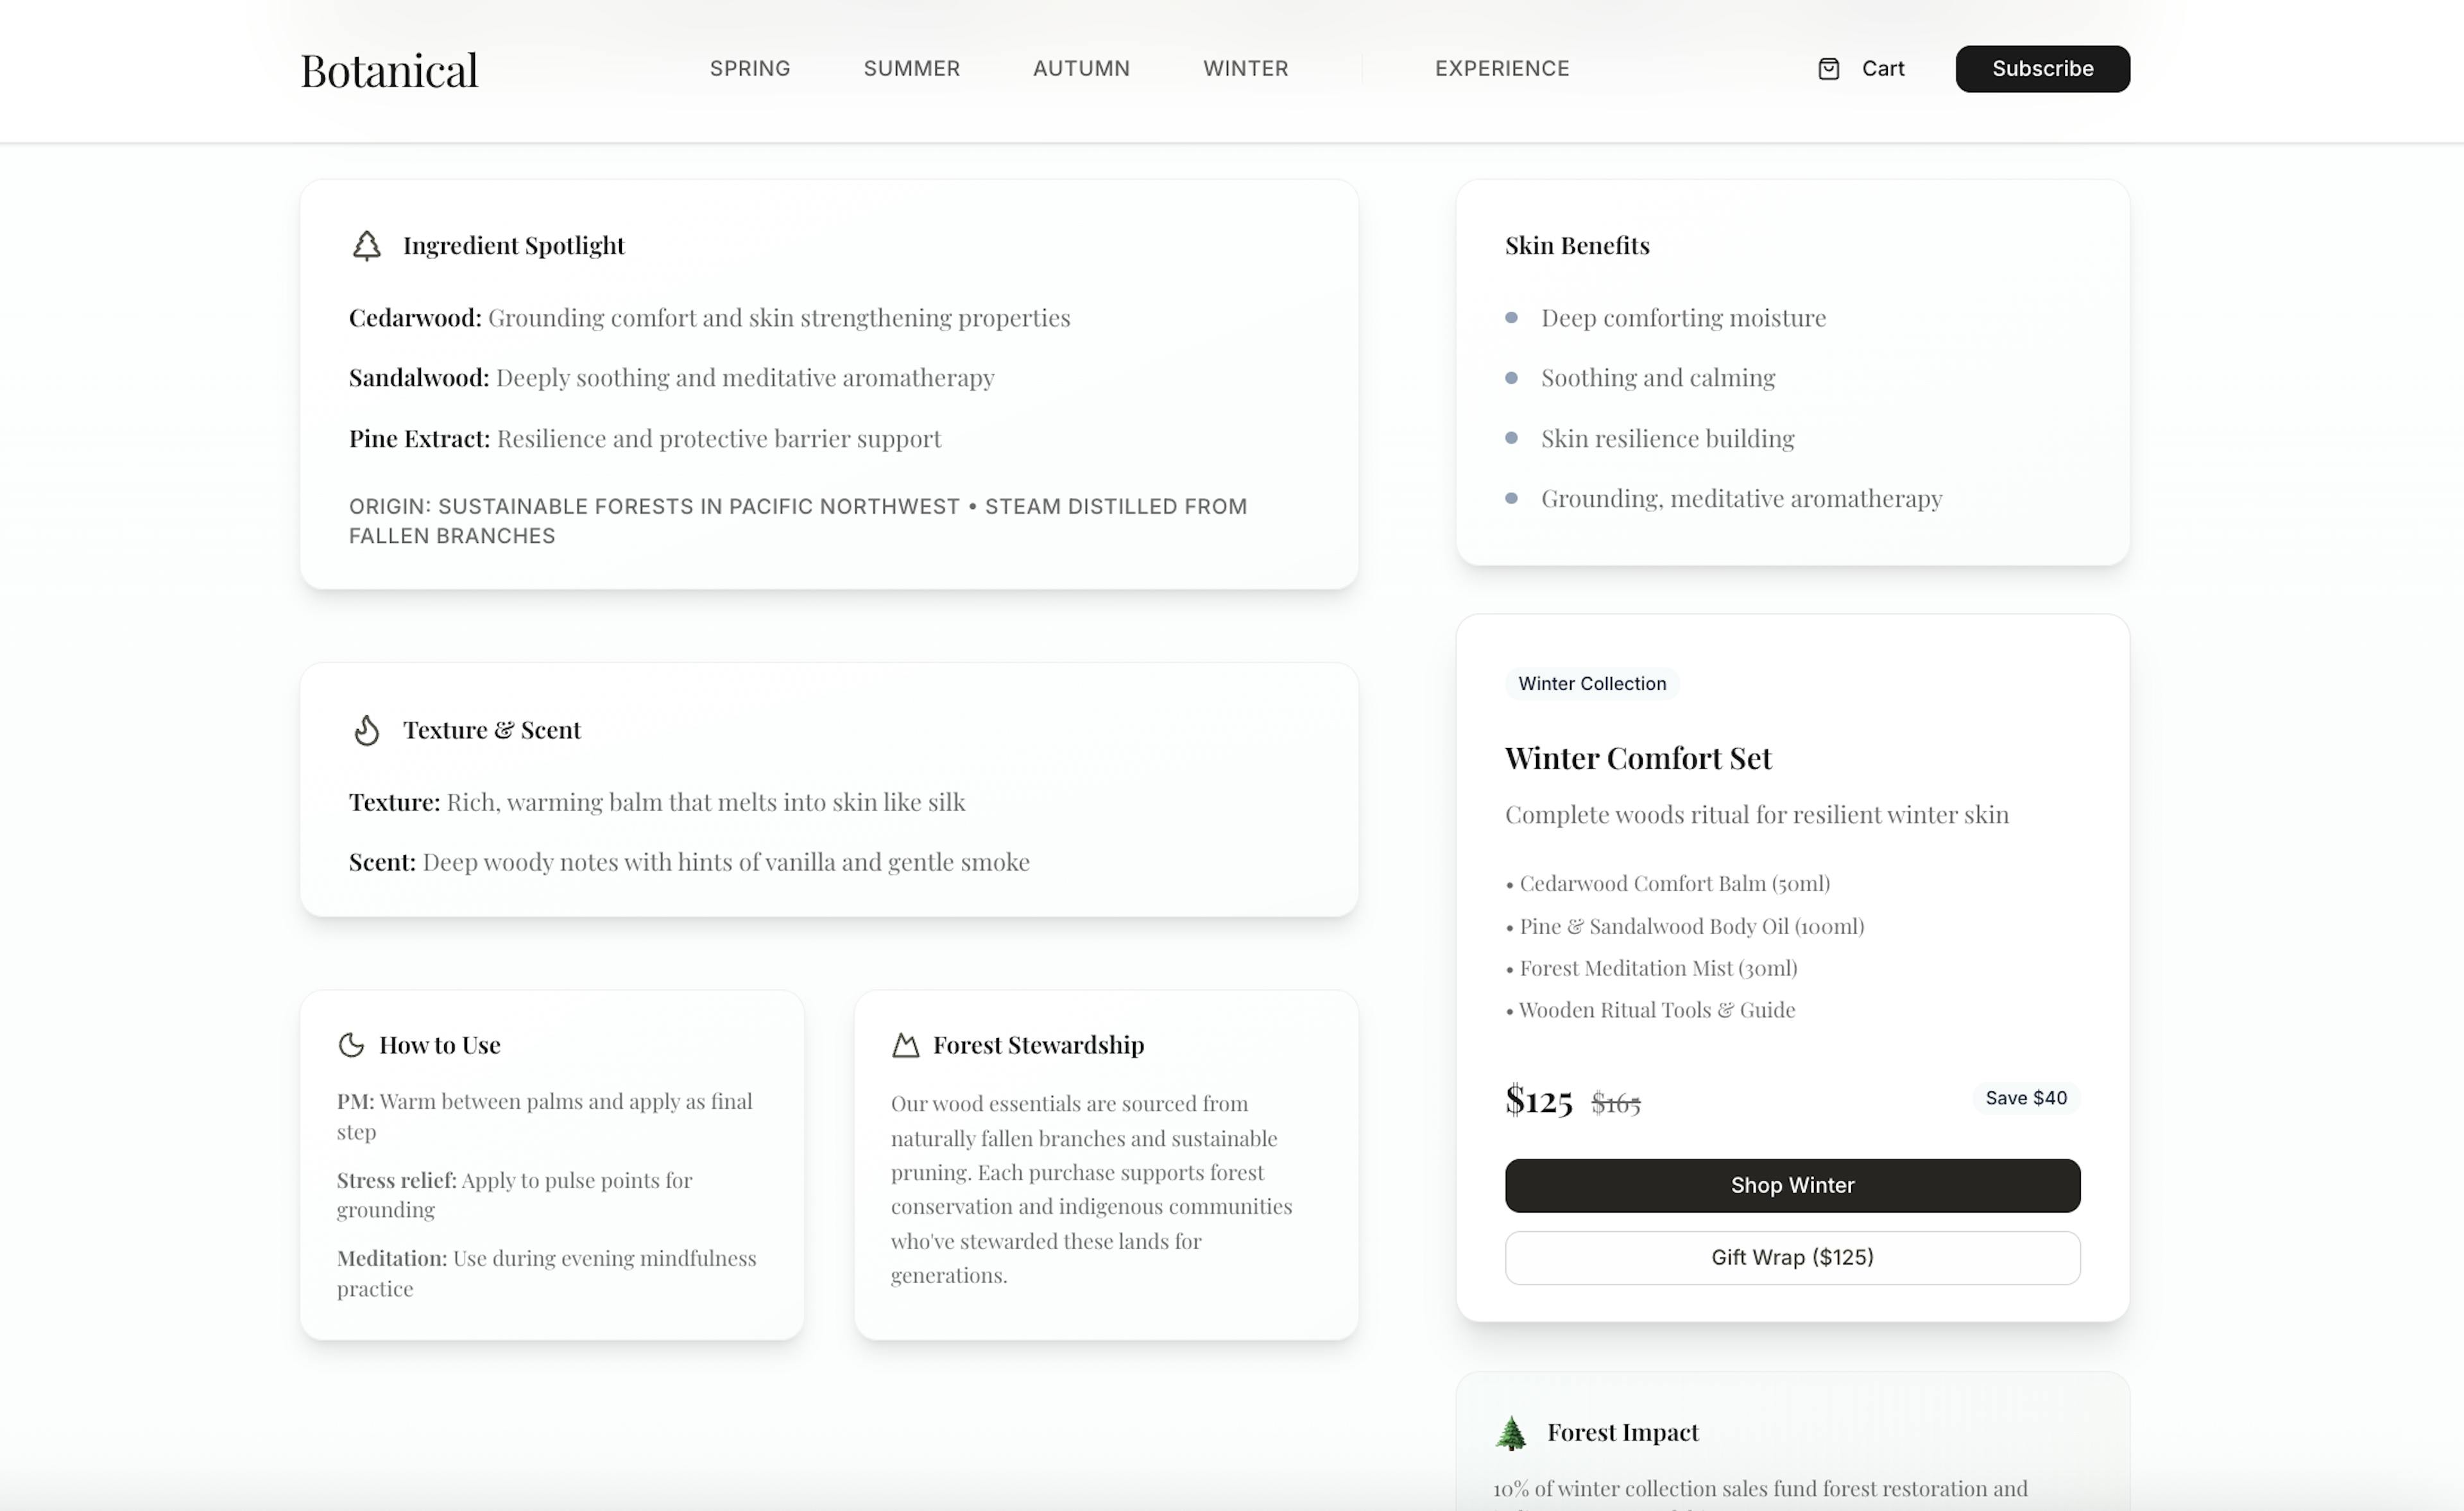
Task: Go to the Autumn collection
Action: pos(1081,69)
